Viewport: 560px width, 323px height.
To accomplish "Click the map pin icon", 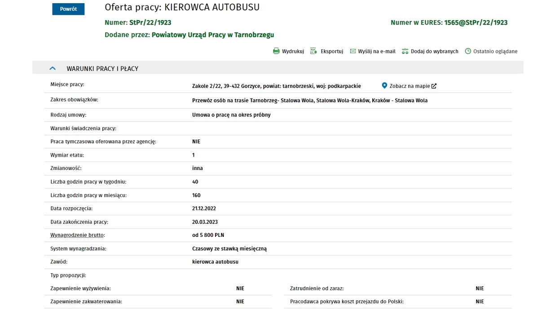I will pyautogui.click(x=384, y=86).
